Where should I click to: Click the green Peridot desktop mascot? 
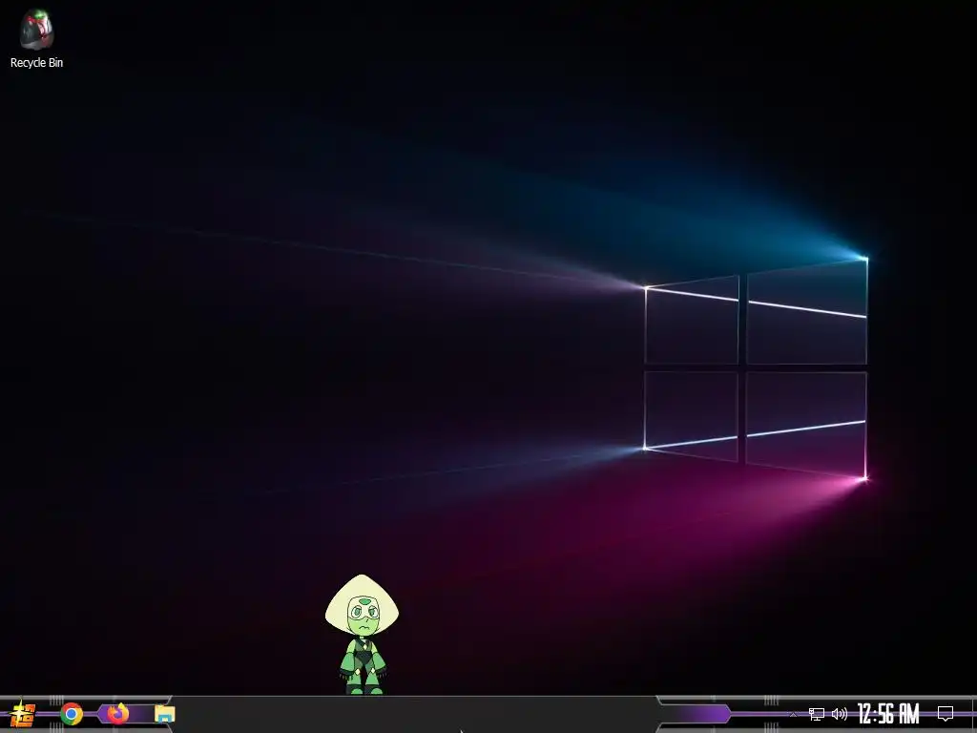pyautogui.click(x=362, y=635)
